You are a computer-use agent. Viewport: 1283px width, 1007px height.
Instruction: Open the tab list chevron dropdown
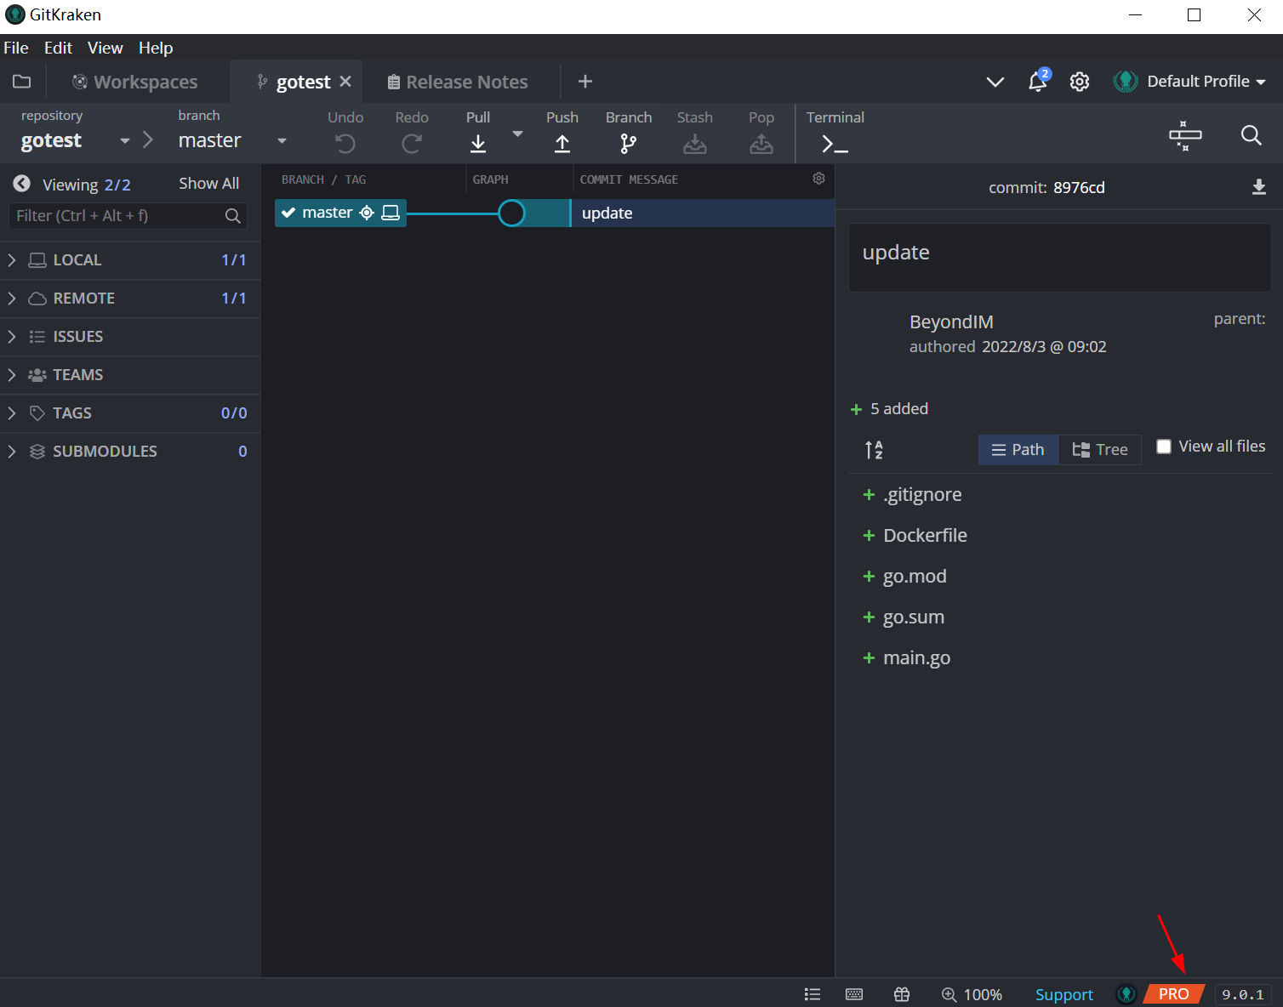pyautogui.click(x=995, y=82)
